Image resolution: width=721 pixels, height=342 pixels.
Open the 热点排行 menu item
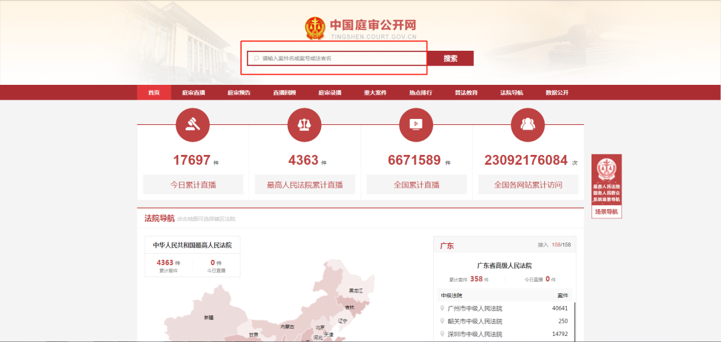tap(421, 93)
